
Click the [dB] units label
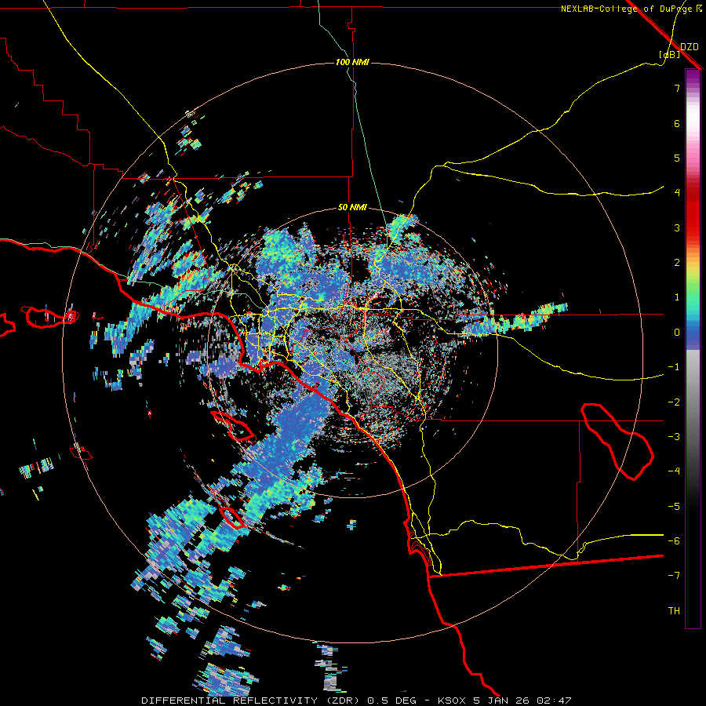[670, 54]
